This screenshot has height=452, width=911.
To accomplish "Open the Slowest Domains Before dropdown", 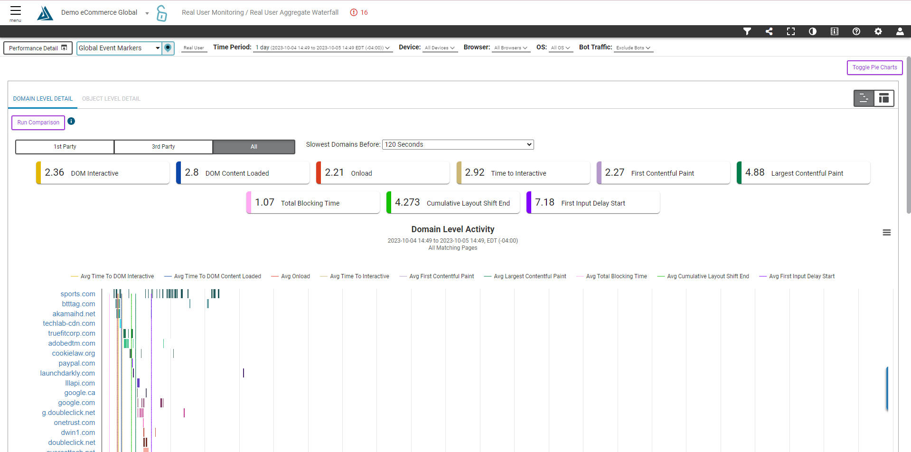I will (x=458, y=144).
